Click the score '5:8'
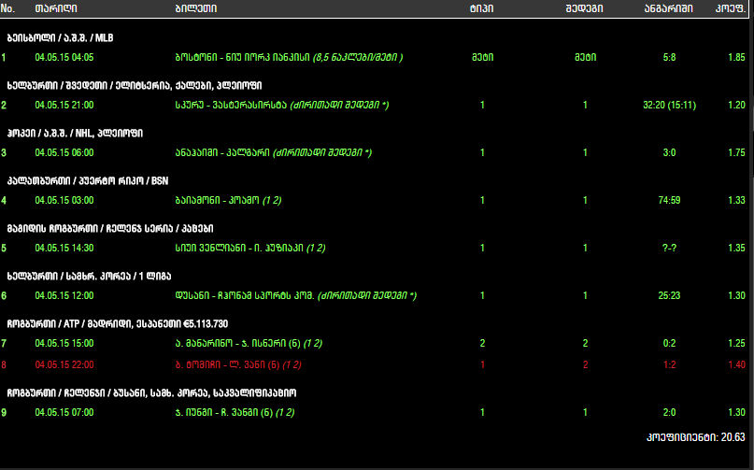The width and height of the screenshot is (754, 470). [x=669, y=57]
